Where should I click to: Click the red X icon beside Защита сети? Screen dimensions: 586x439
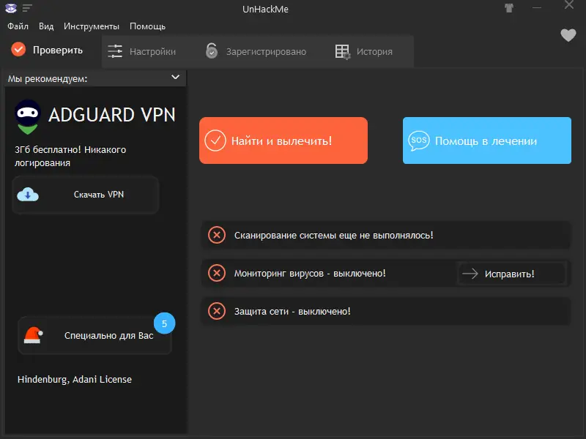click(217, 311)
